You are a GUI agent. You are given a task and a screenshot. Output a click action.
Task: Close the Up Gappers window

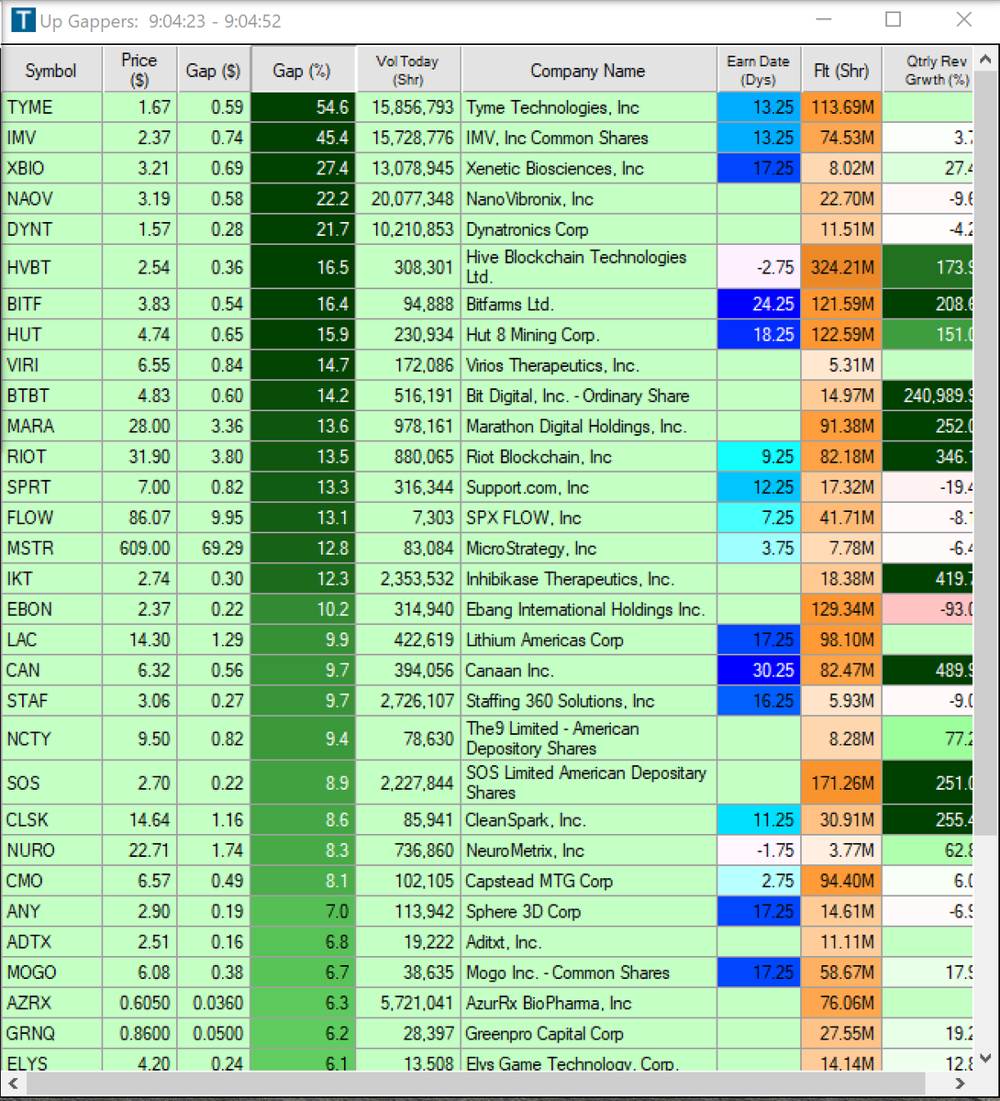(x=963, y=19)
